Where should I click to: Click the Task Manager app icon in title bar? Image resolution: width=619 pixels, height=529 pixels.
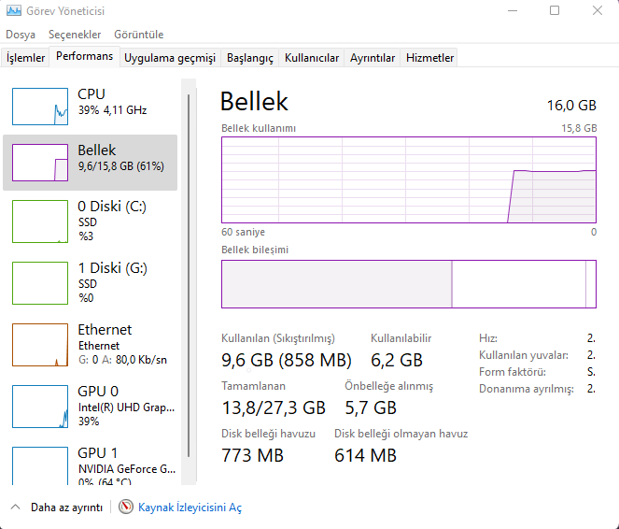point(12,11)
